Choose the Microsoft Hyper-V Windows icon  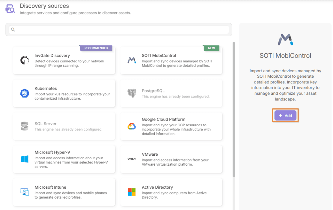[25, 159]
